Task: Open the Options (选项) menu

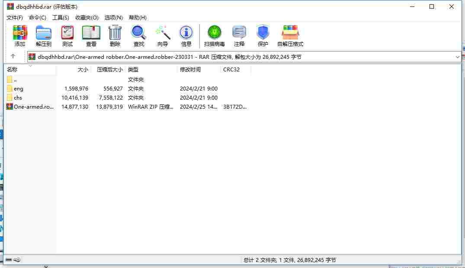Action: point(114,17)
